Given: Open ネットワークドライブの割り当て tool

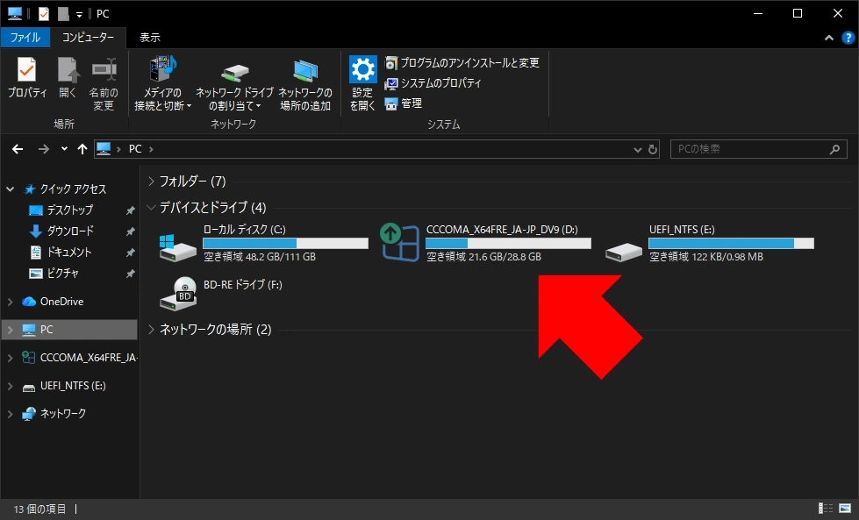Looking at the screenshot, I should 233,83.
